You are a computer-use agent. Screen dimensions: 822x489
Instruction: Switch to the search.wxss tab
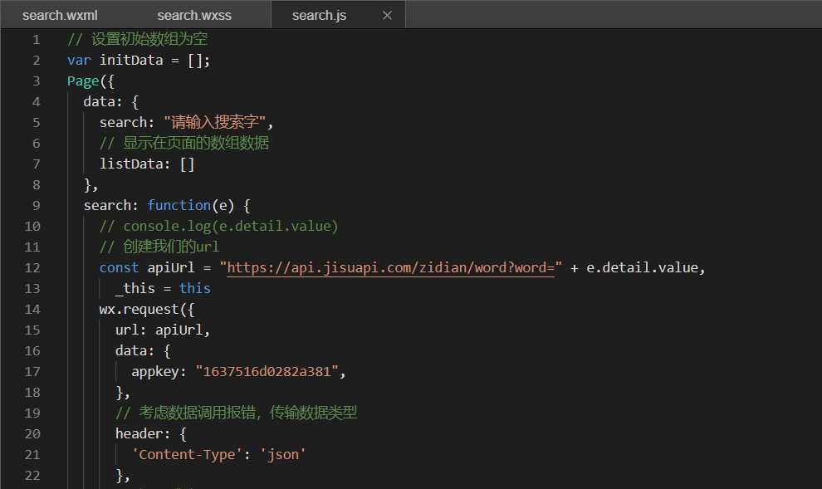194,15
